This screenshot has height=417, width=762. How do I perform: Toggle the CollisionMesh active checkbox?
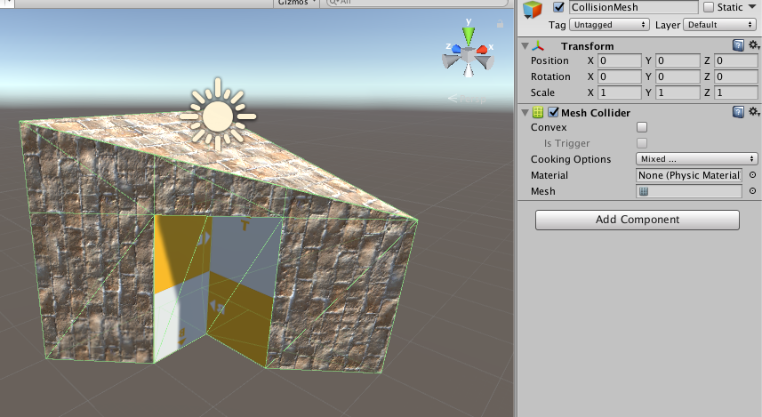[559, 7]
